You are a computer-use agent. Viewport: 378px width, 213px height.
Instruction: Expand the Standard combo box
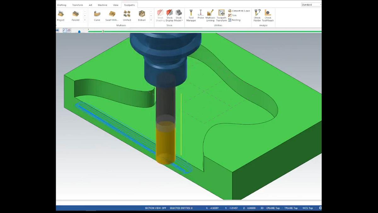[320, 5]
